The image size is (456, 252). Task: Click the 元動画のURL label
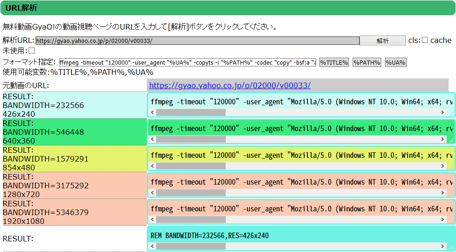pyautogui.click(x=26, y=85)
